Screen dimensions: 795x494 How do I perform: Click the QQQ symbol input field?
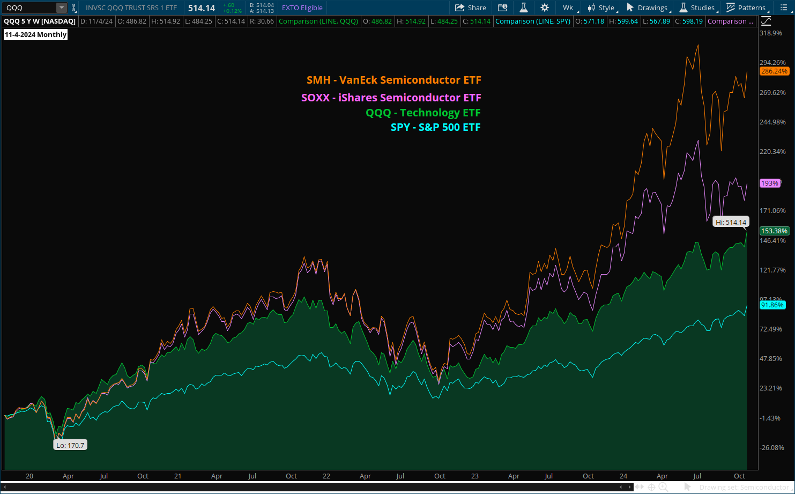[x=29, y=8]
